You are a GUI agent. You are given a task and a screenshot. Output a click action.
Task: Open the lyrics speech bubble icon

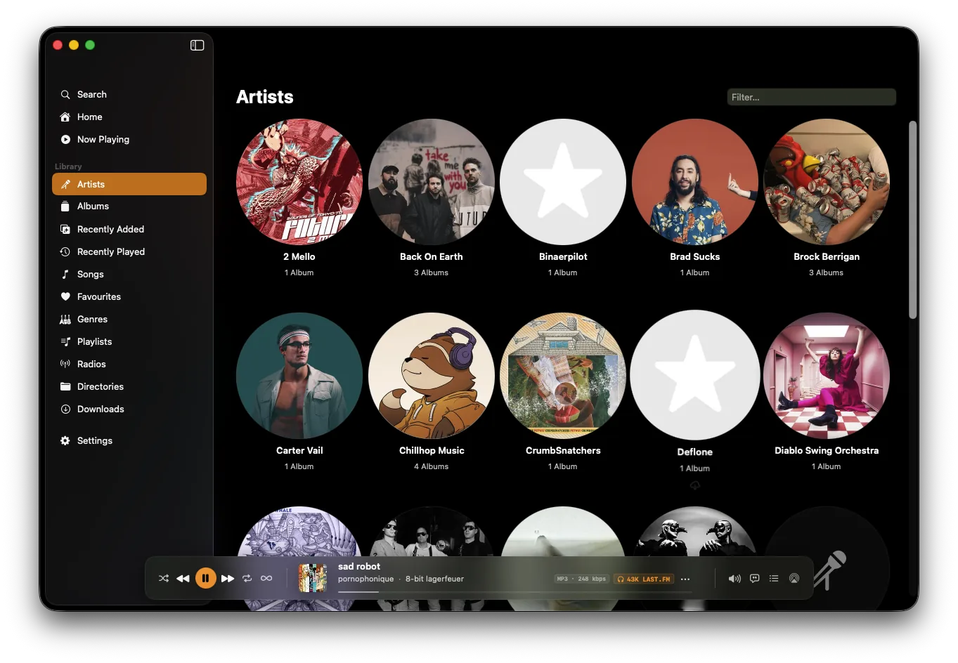(x=754, y=579)
